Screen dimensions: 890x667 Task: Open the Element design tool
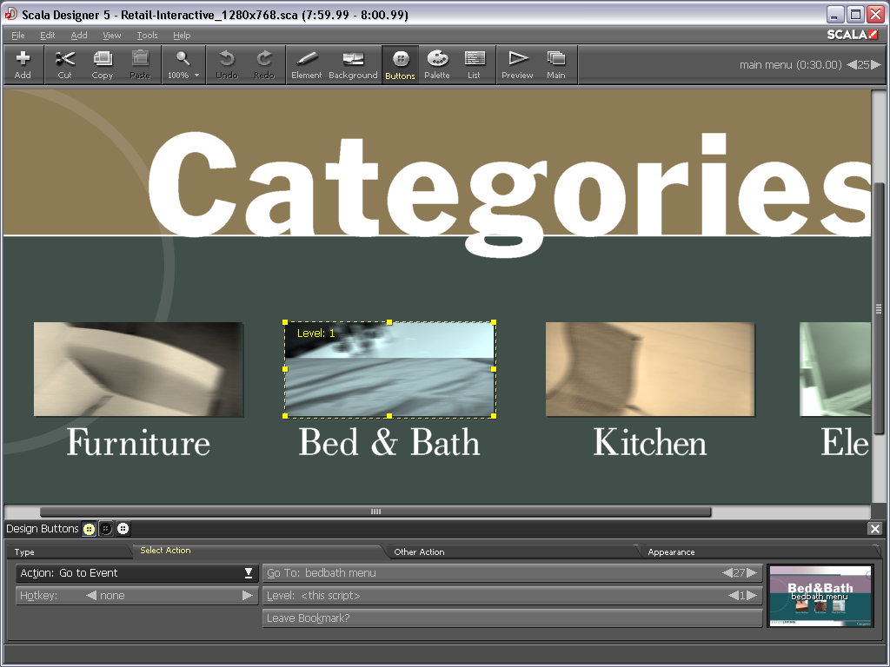(306, 65)
